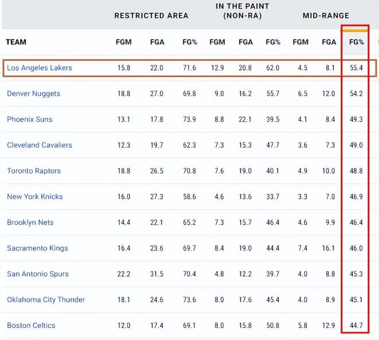
Task: Sort by In The Paint FG% header
Action: point(273,42)
